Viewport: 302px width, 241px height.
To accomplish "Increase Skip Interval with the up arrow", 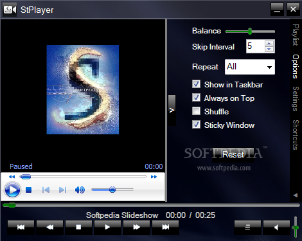I will (x=269, y=43).
